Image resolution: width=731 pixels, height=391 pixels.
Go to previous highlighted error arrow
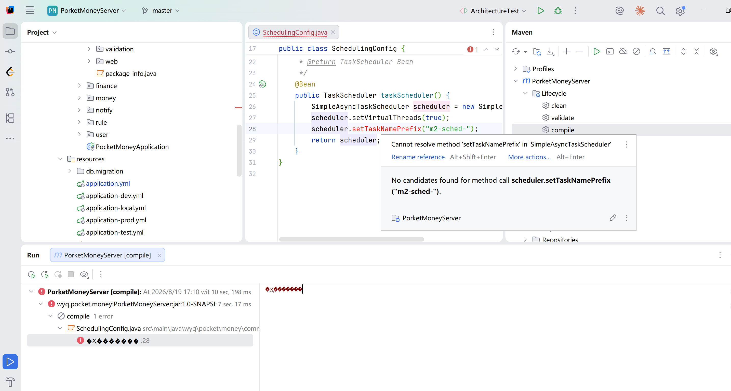[x=486, y=49]
